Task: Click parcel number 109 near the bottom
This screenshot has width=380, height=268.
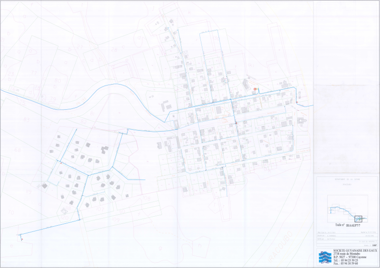Action: (x=115, y=219)
